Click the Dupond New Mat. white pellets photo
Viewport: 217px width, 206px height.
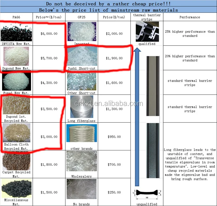[16, 56]
